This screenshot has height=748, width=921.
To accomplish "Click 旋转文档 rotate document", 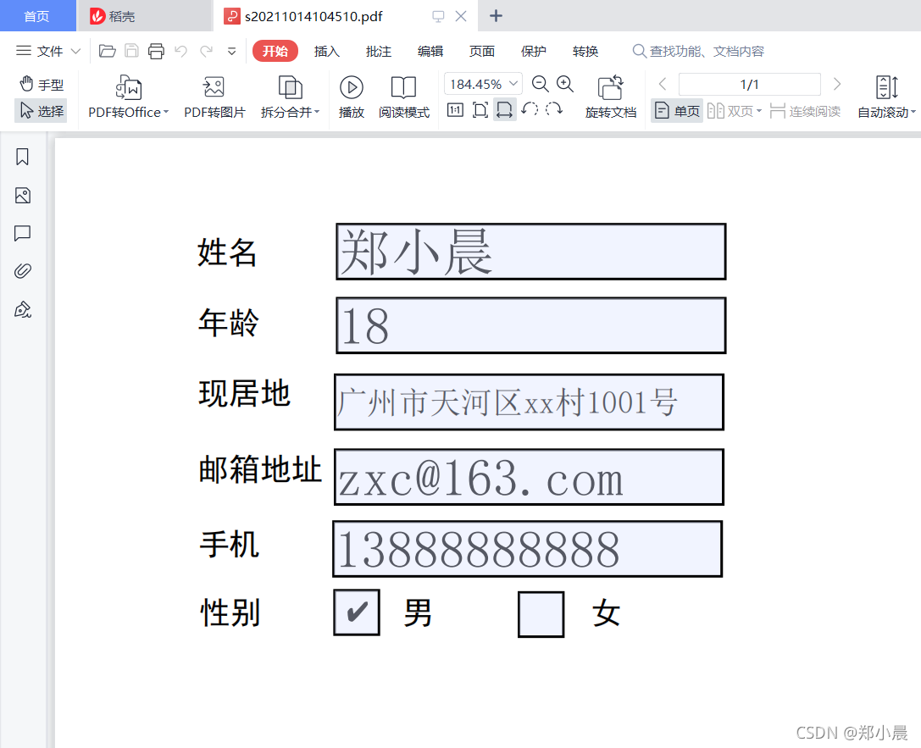I will click(x=611, y=97).
